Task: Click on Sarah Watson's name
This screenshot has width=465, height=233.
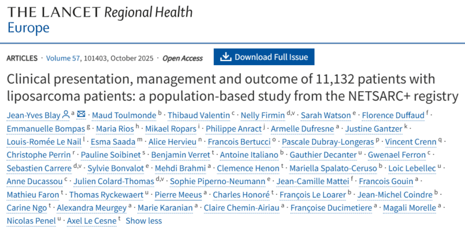Action: point(325,115)
